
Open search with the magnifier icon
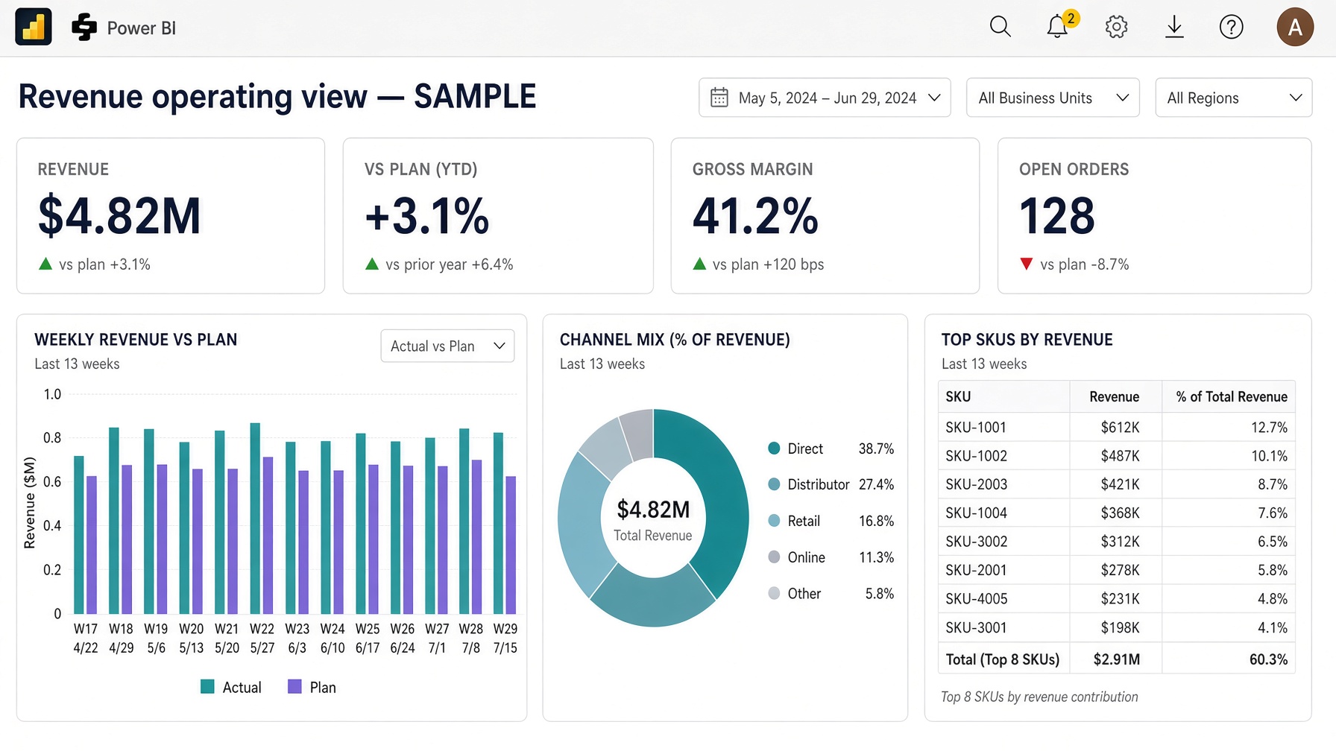(1000, 27)
